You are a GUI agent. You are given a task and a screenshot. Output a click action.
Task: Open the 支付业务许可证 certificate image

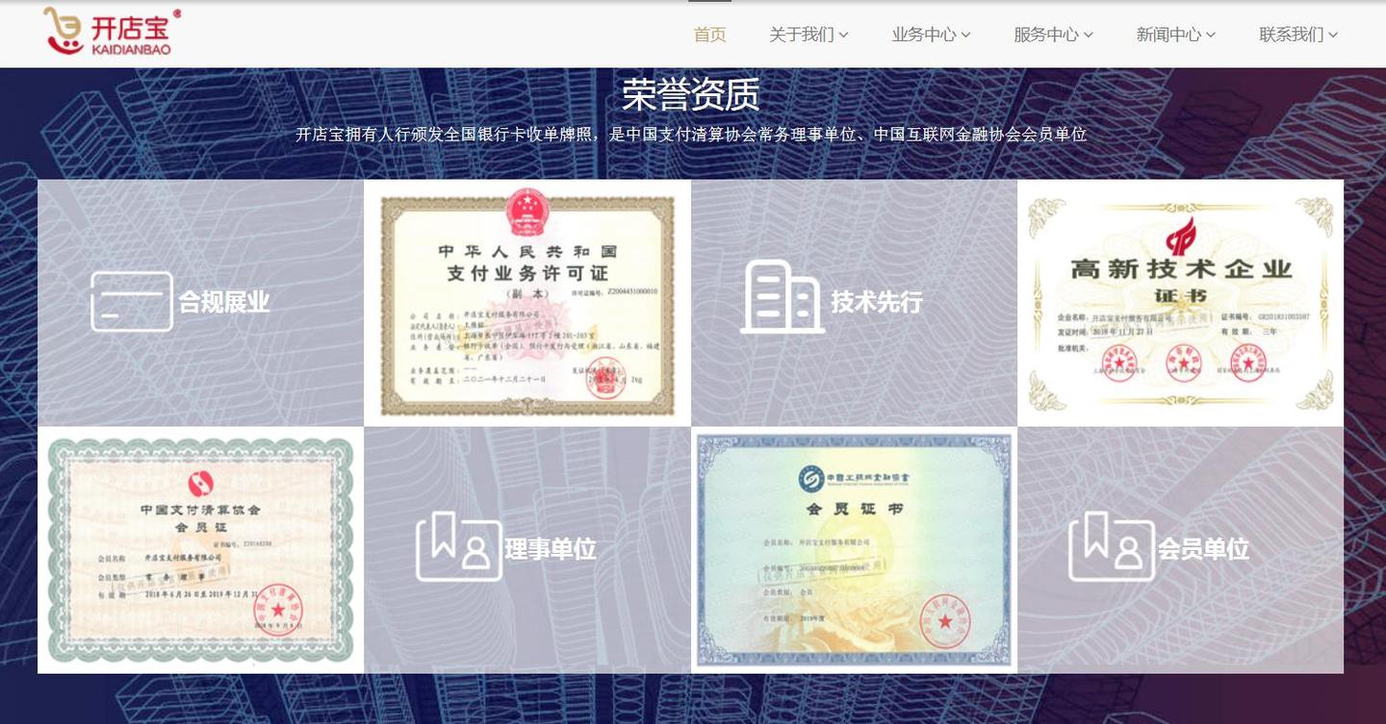tap(527, 303)
